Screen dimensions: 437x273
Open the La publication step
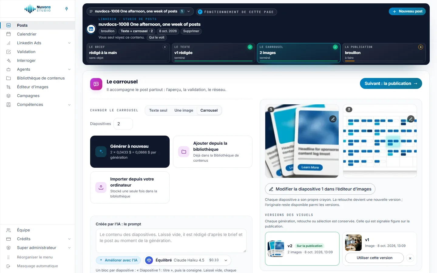(384, 53)
